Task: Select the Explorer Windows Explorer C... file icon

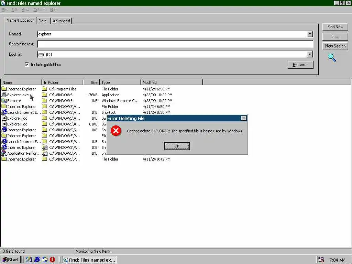Action: [x=4, y=101]
